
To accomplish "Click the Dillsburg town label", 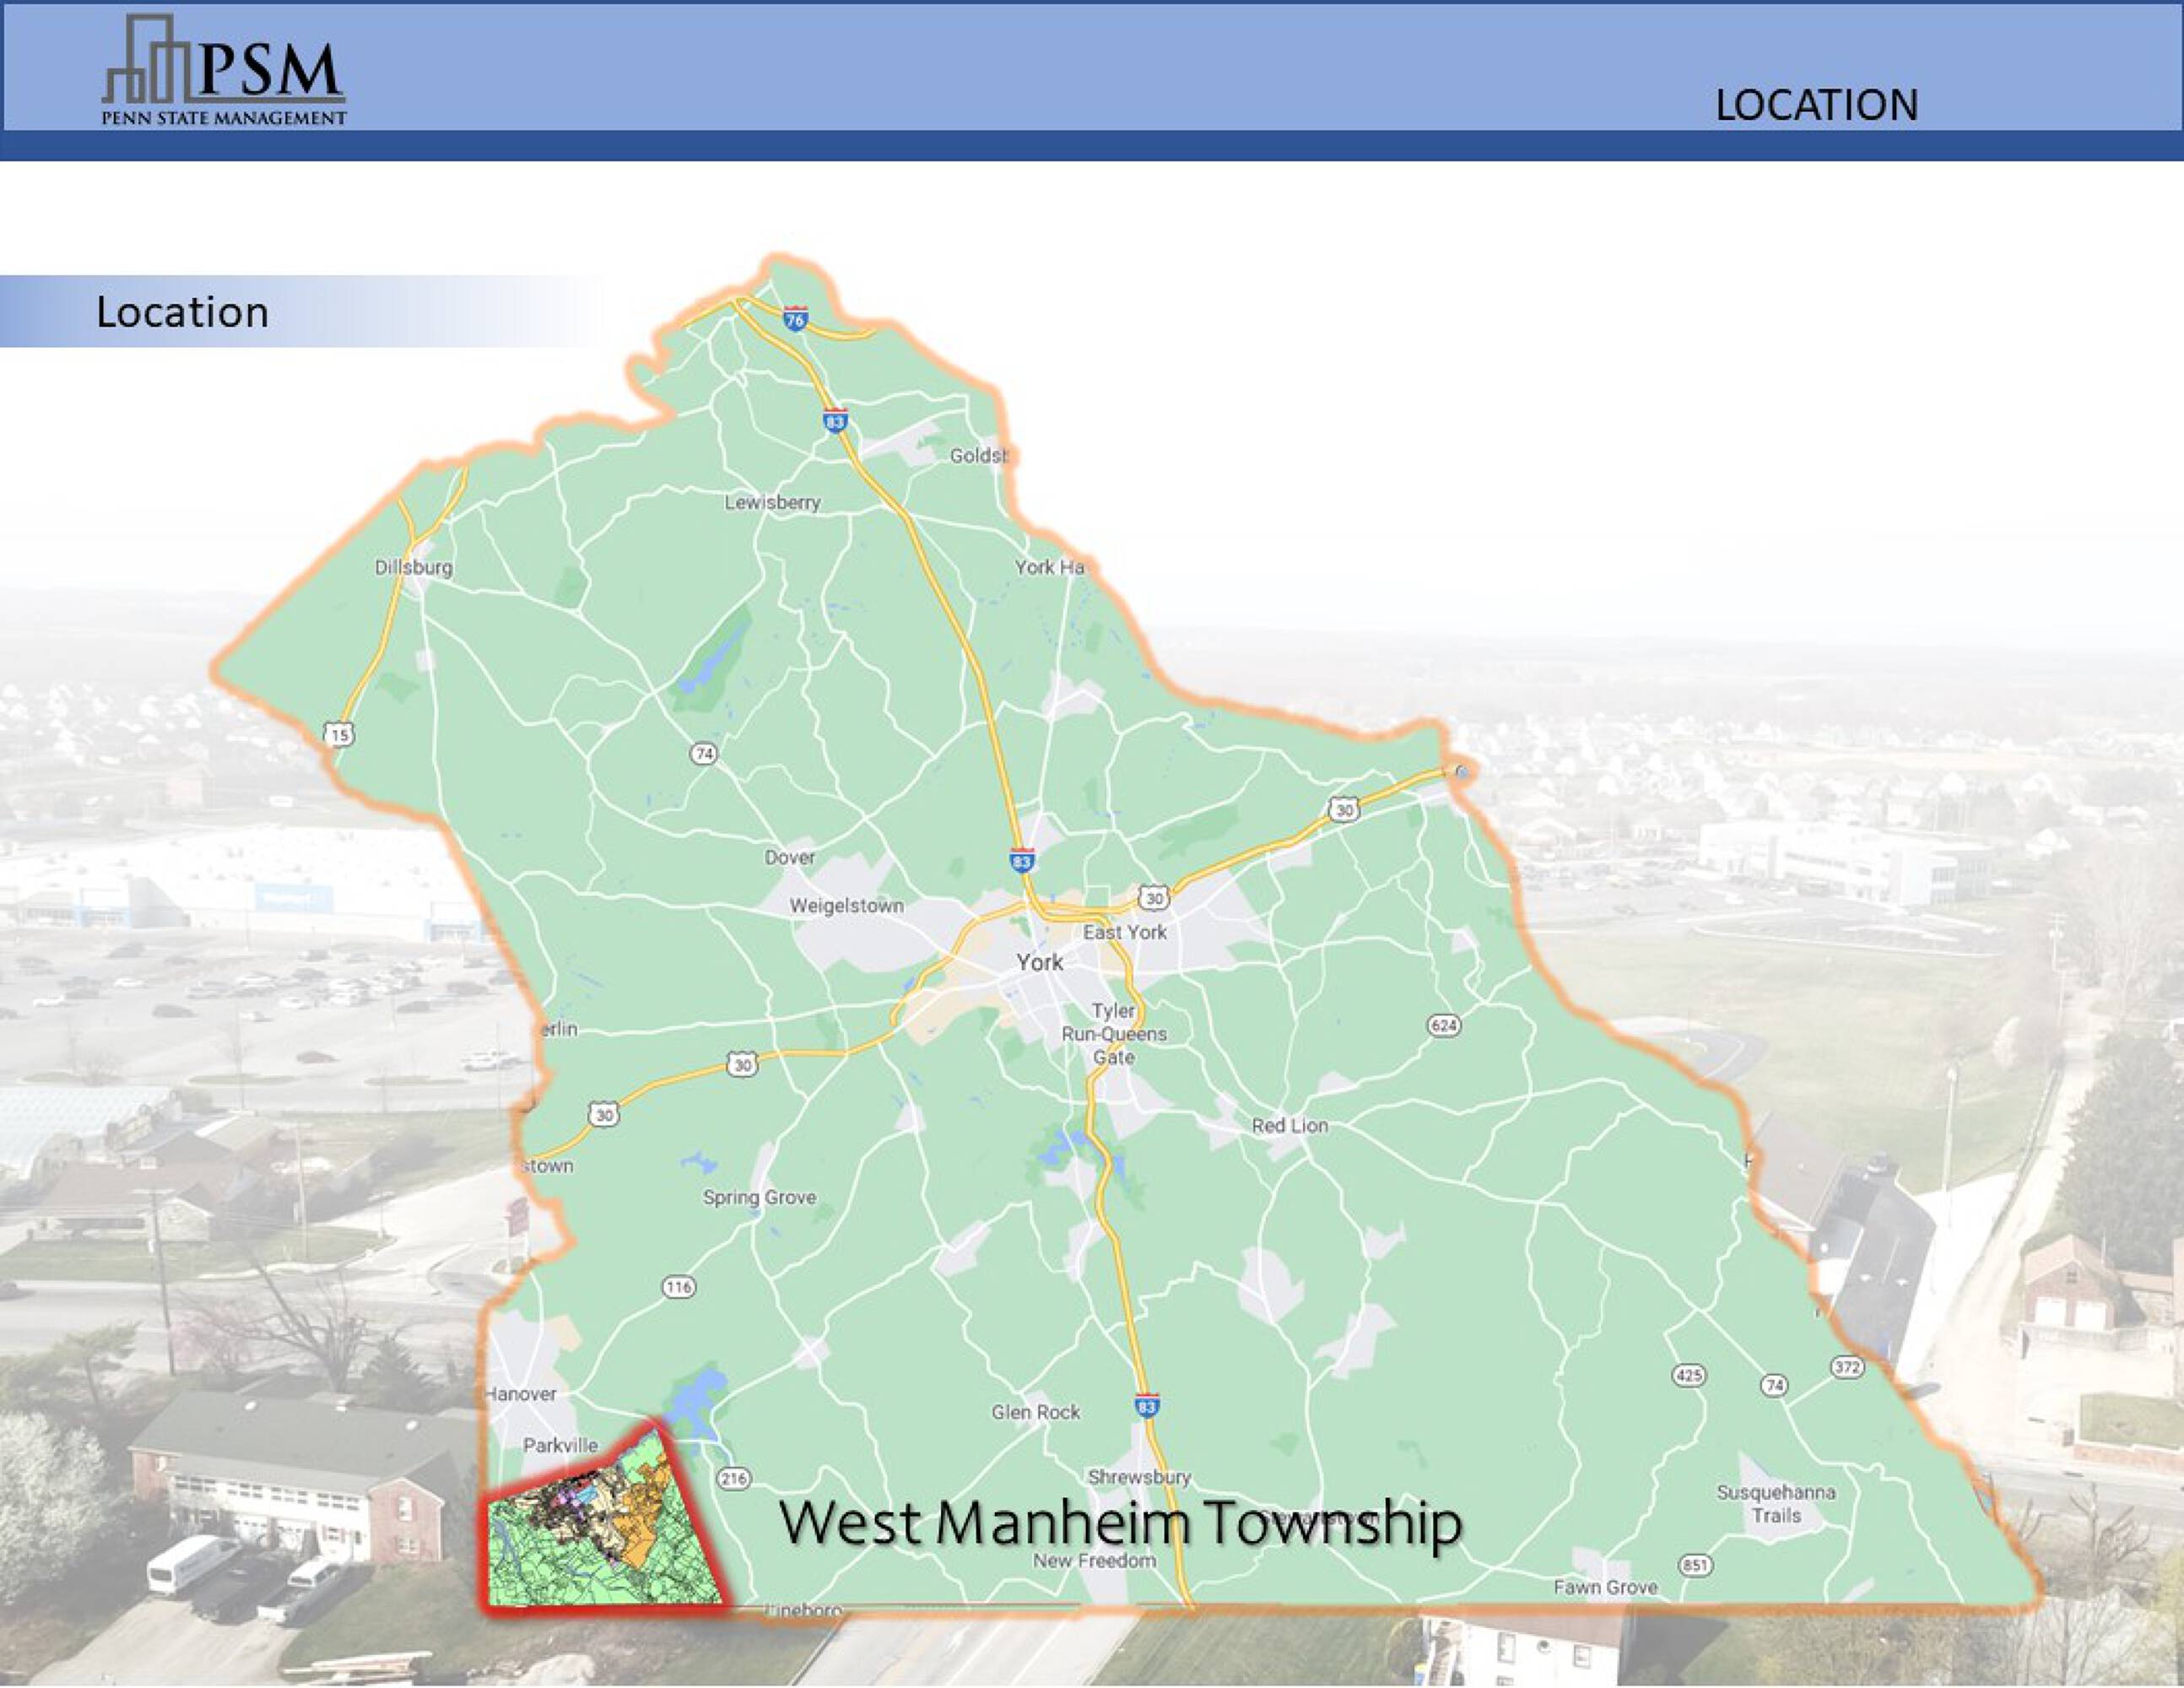I will [413, 567].
